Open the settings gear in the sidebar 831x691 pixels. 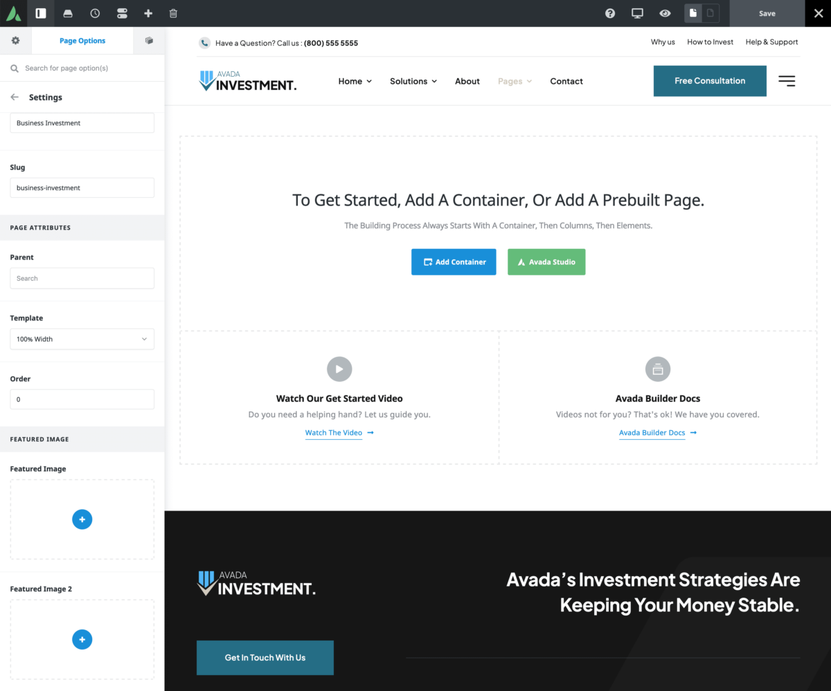pyautogui.click(x=15, y=41)
